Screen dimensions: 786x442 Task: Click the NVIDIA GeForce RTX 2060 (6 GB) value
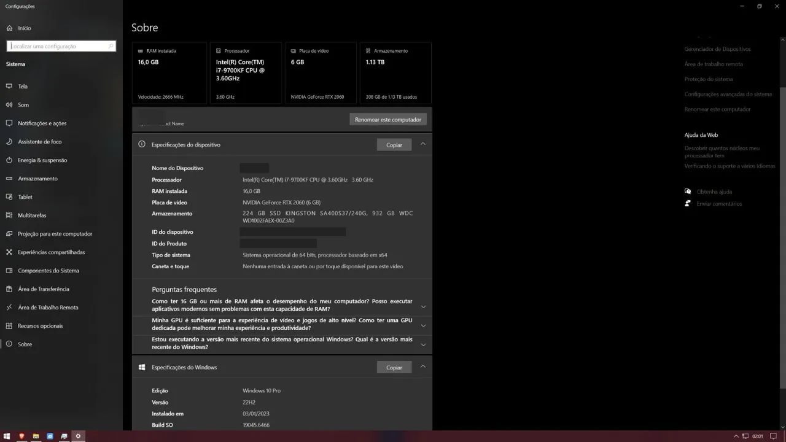click(x=281, y=203)
